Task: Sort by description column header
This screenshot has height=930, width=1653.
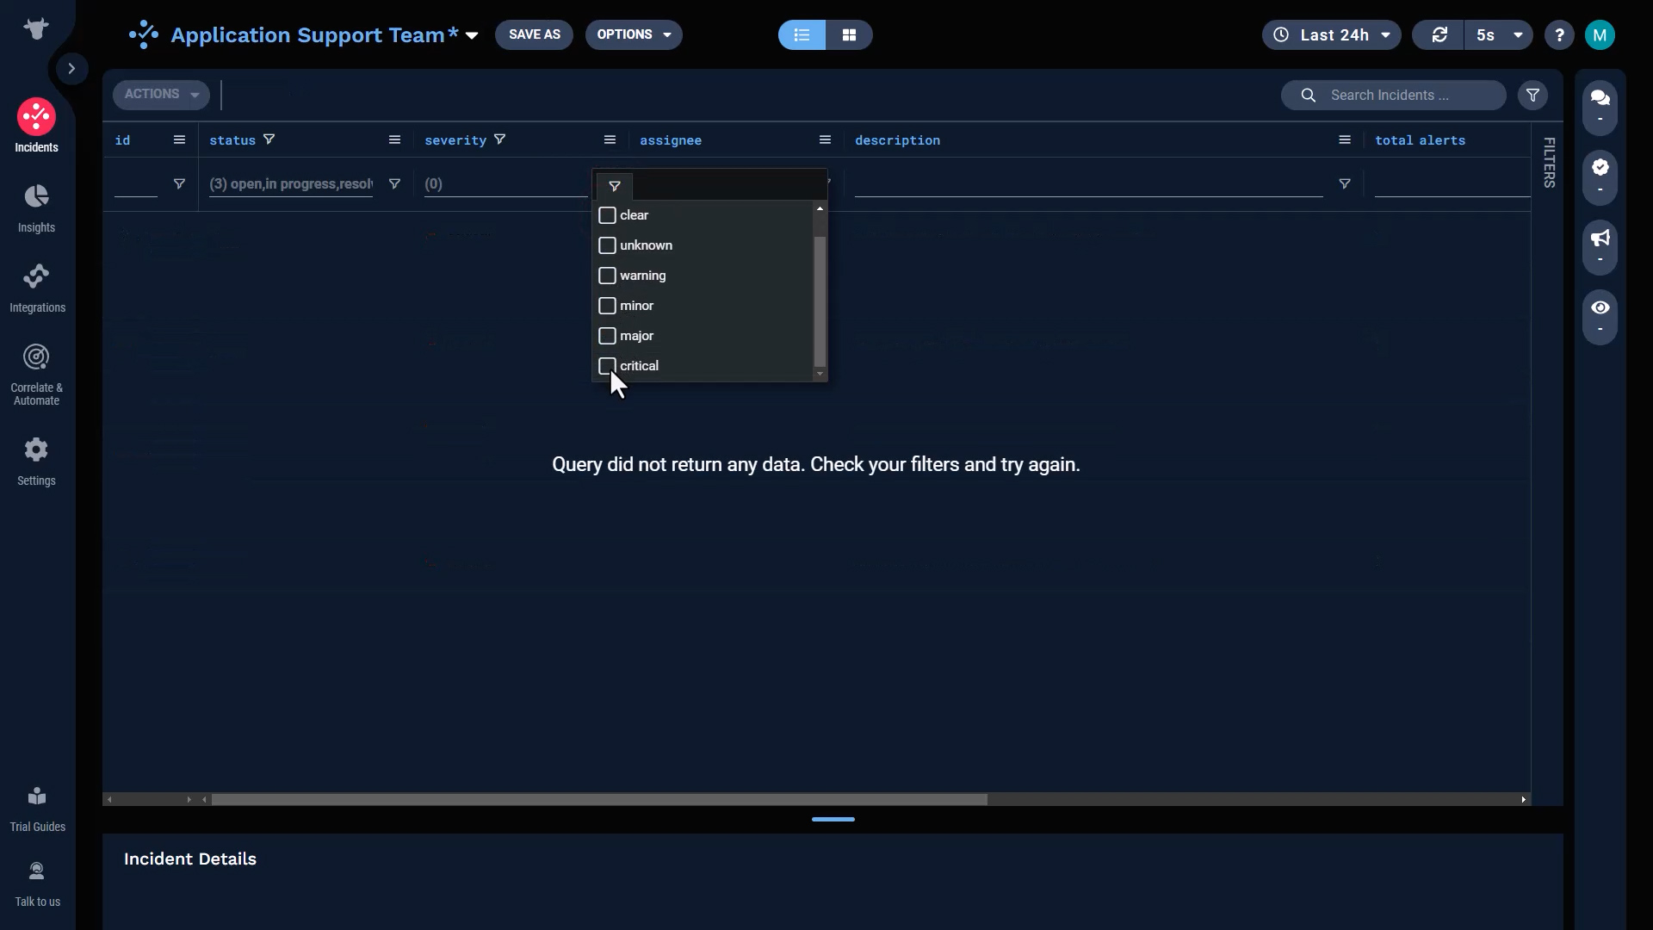Action: (897, 140)
